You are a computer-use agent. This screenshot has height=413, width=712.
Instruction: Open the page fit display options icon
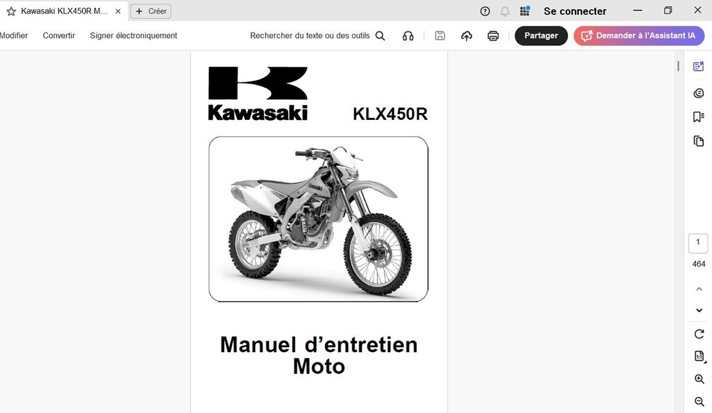point(699,356)
